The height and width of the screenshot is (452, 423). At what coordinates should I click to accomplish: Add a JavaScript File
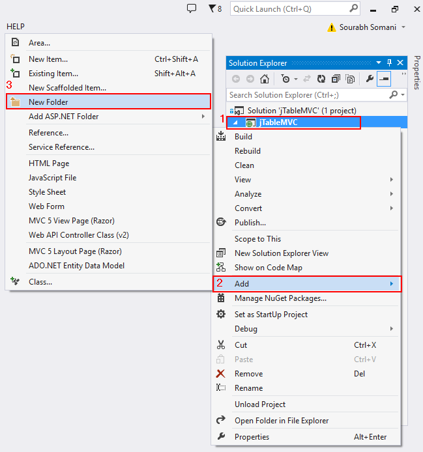[53, 178]
